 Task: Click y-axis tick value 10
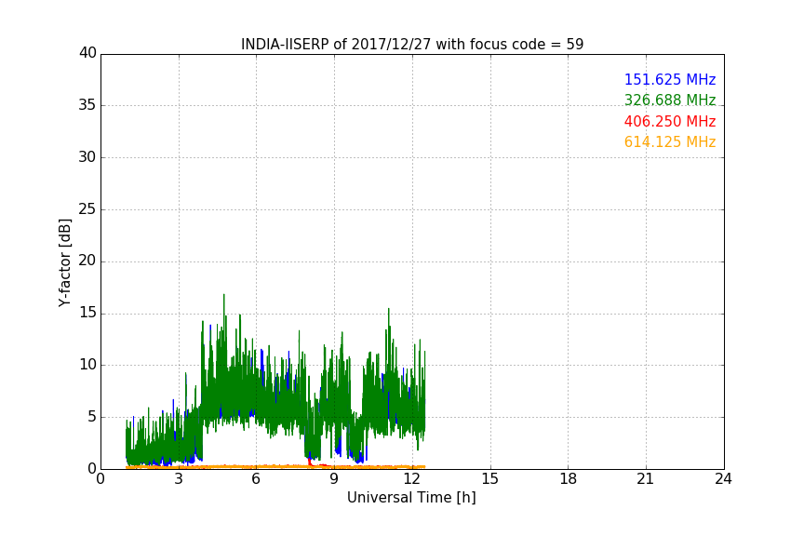point(87,365)
